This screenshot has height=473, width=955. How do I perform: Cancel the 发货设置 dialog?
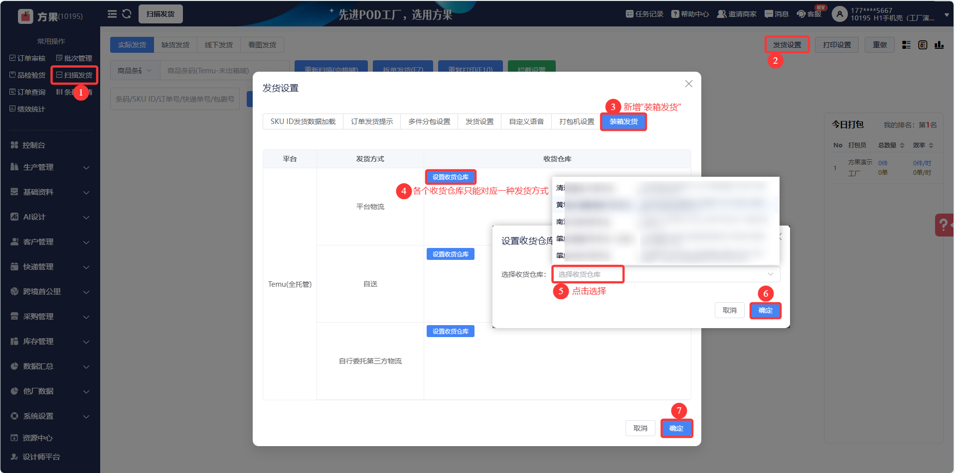640,428
